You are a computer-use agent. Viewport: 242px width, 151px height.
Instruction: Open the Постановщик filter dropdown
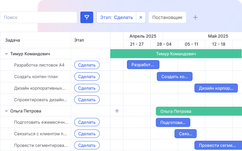tap(167, 17)
